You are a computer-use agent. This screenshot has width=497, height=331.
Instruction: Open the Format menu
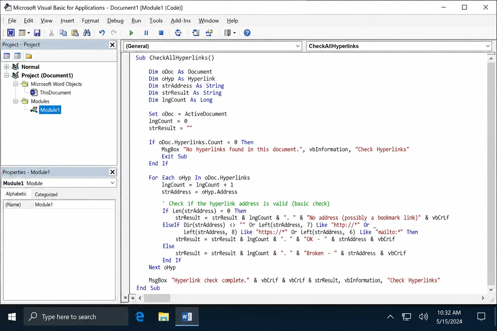click(x=90, y=21)
